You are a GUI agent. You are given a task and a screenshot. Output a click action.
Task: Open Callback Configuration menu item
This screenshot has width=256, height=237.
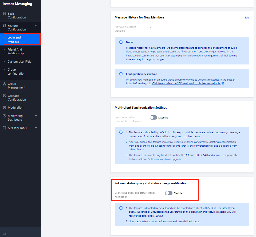pyautogui.click(x=20, y=98)
